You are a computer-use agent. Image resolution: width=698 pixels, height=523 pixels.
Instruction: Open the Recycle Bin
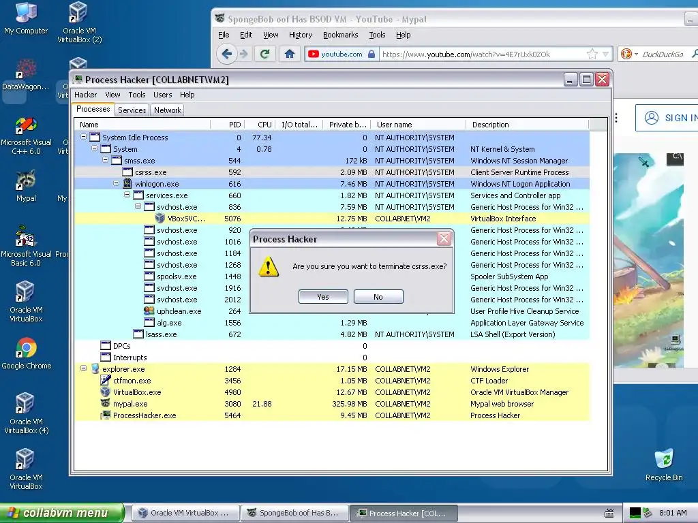point(664,464)
